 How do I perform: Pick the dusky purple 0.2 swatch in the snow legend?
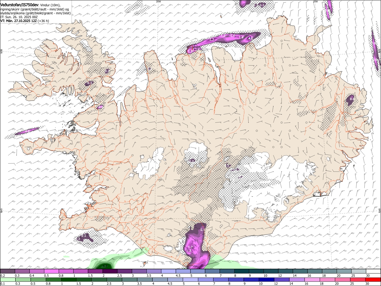point(7,271)
